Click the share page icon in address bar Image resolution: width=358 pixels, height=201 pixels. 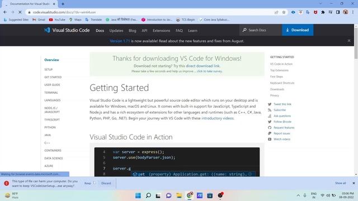[276, 12]
